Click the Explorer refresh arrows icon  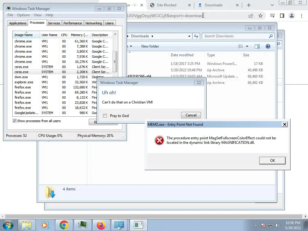tap(196, 36)
